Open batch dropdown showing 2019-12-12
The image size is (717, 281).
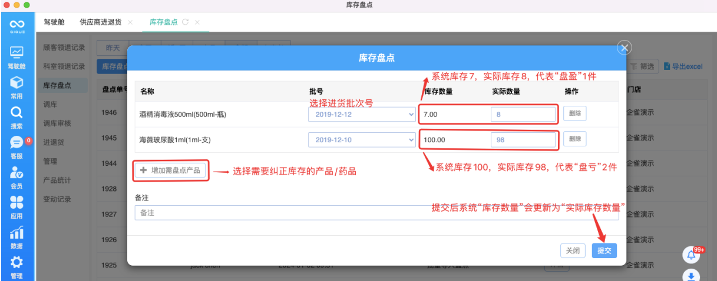click(x=362, y=115)
